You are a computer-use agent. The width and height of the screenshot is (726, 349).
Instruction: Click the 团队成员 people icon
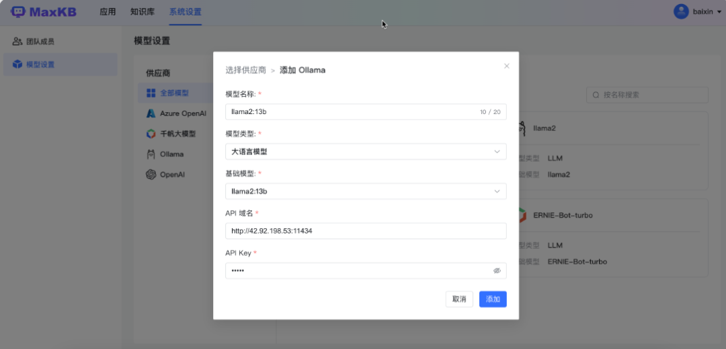(17, 42)
